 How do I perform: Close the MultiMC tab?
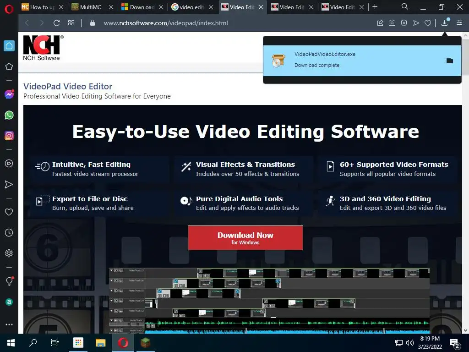[111, 7]
